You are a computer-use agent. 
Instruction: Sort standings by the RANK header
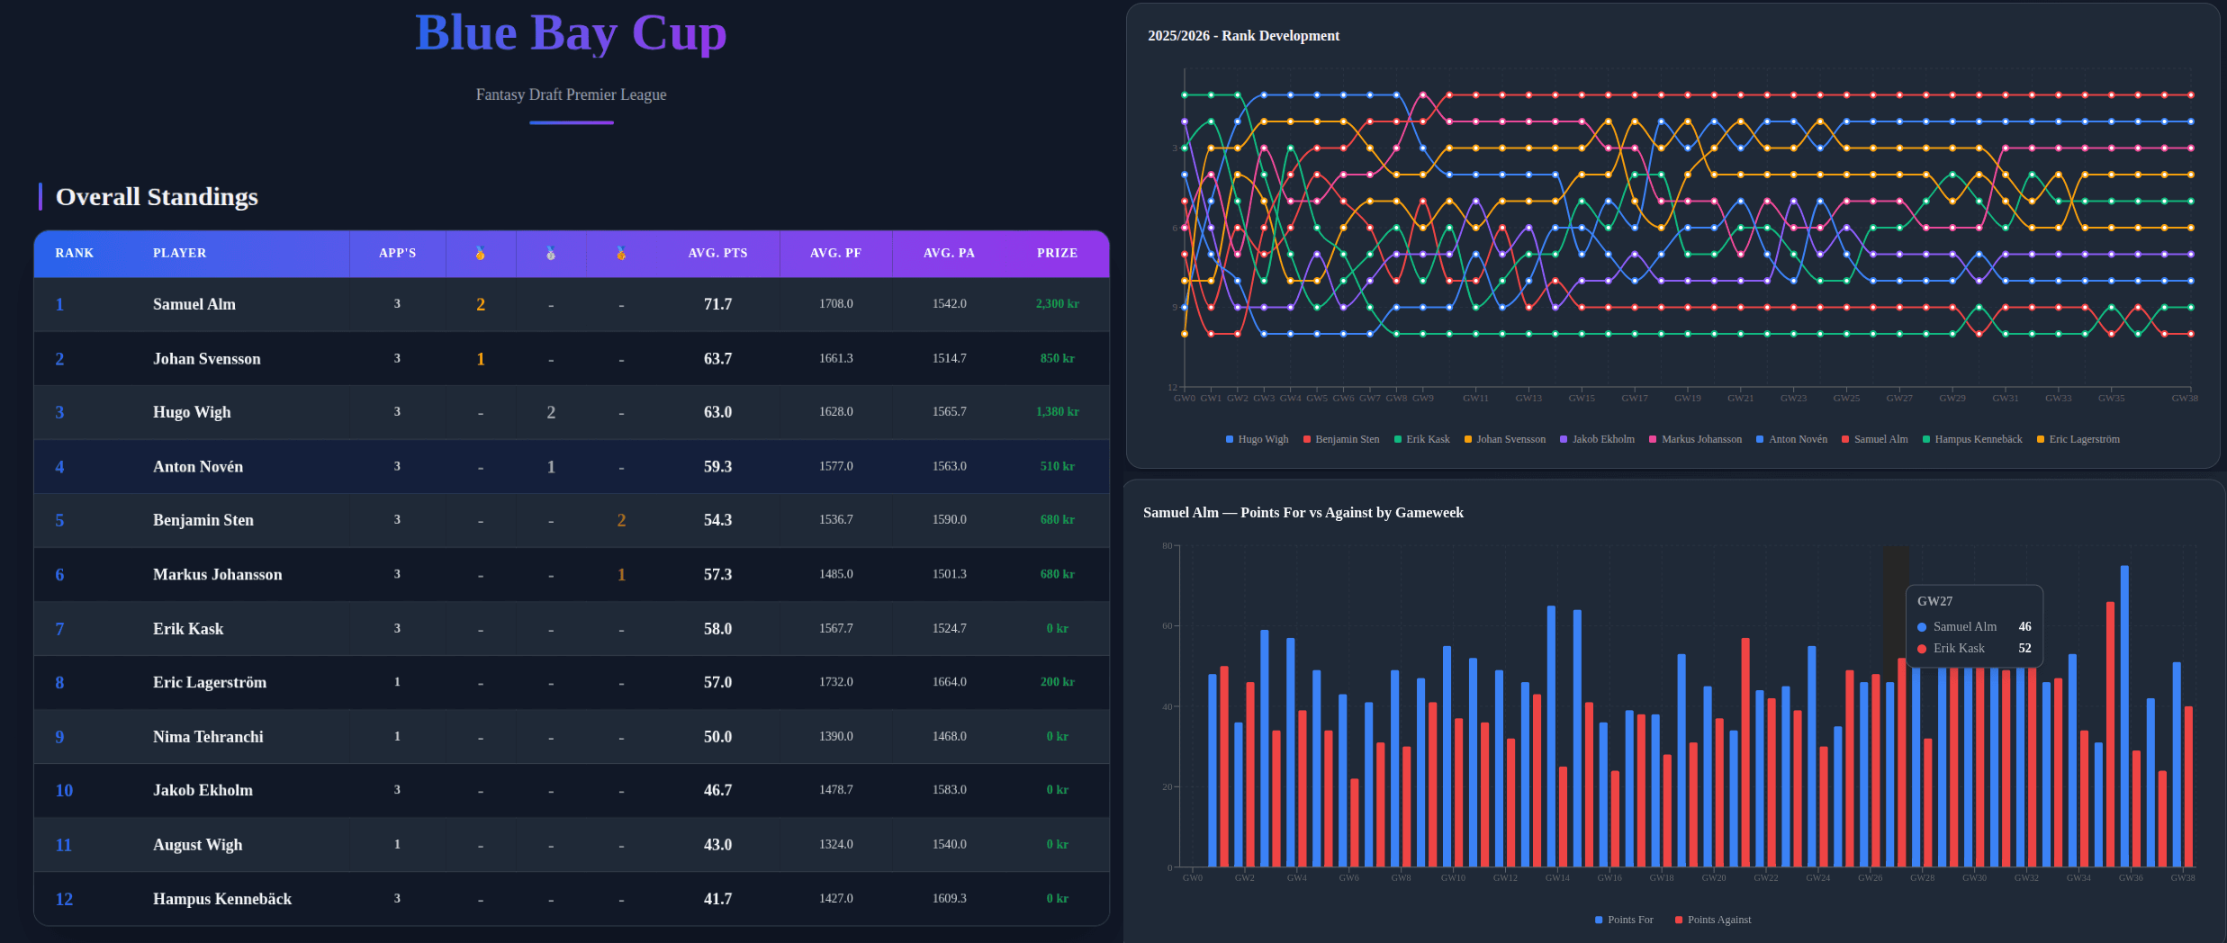coord(75,253)
